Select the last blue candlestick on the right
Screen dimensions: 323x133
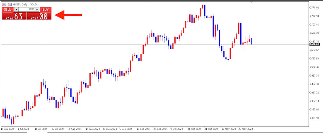click(251, 41)
